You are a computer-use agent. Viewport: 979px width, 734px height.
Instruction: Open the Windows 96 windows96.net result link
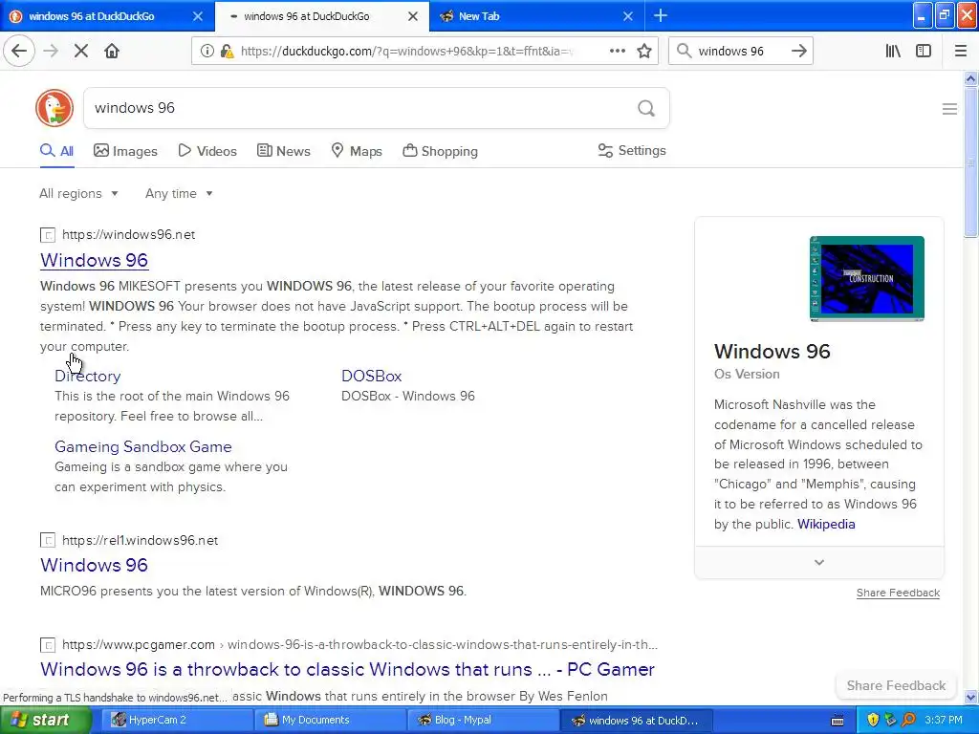[95, 260]
